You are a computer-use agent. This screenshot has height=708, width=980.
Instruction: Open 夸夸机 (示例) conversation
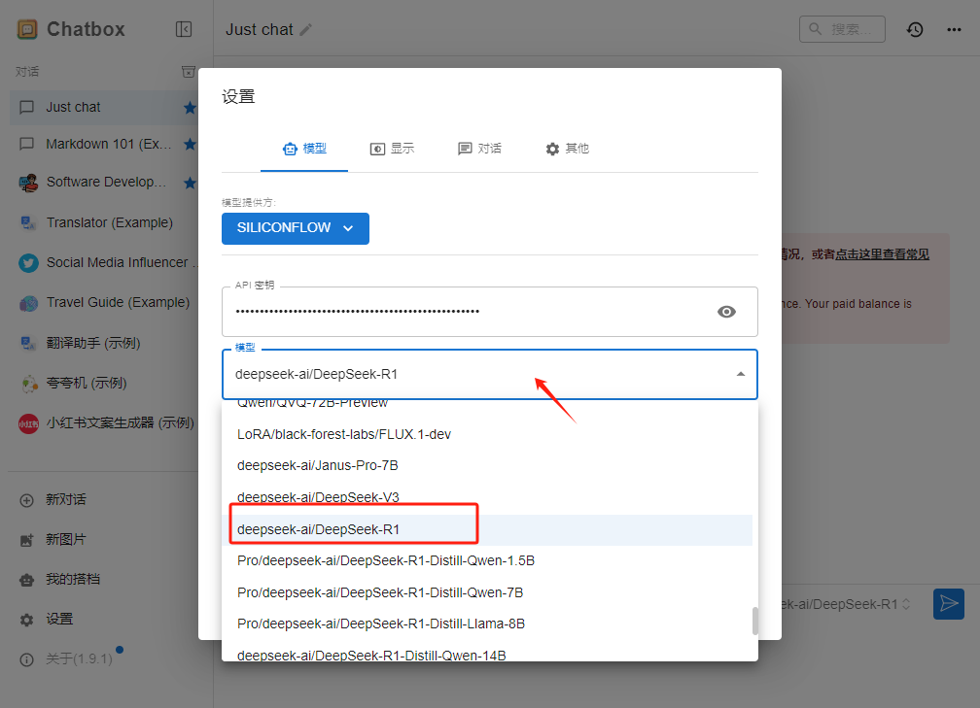point(104,383)
